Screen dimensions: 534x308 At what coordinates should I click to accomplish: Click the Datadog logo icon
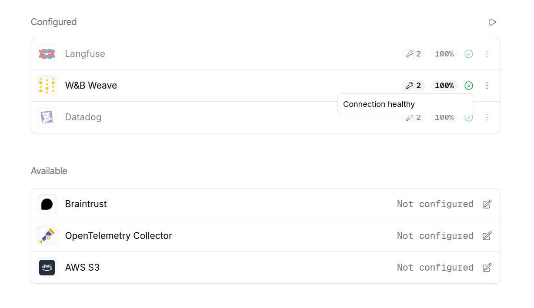click(47, 117)
